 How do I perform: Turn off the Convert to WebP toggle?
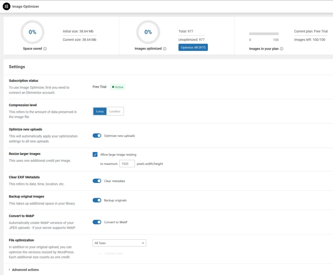[x=97, y=222]
